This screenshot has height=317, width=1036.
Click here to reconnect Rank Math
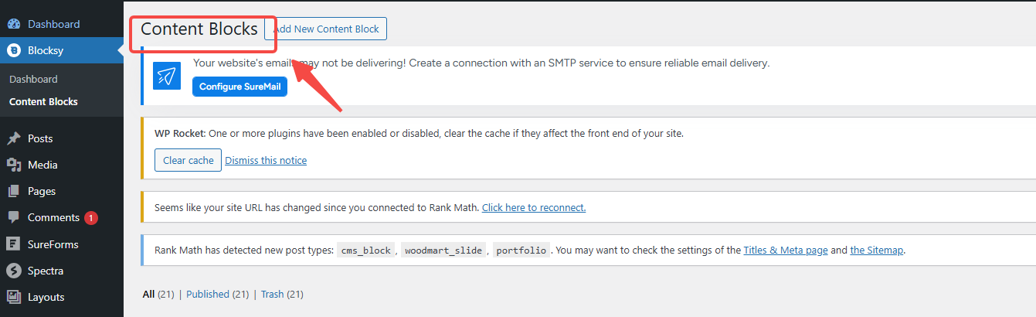(534, 208)
